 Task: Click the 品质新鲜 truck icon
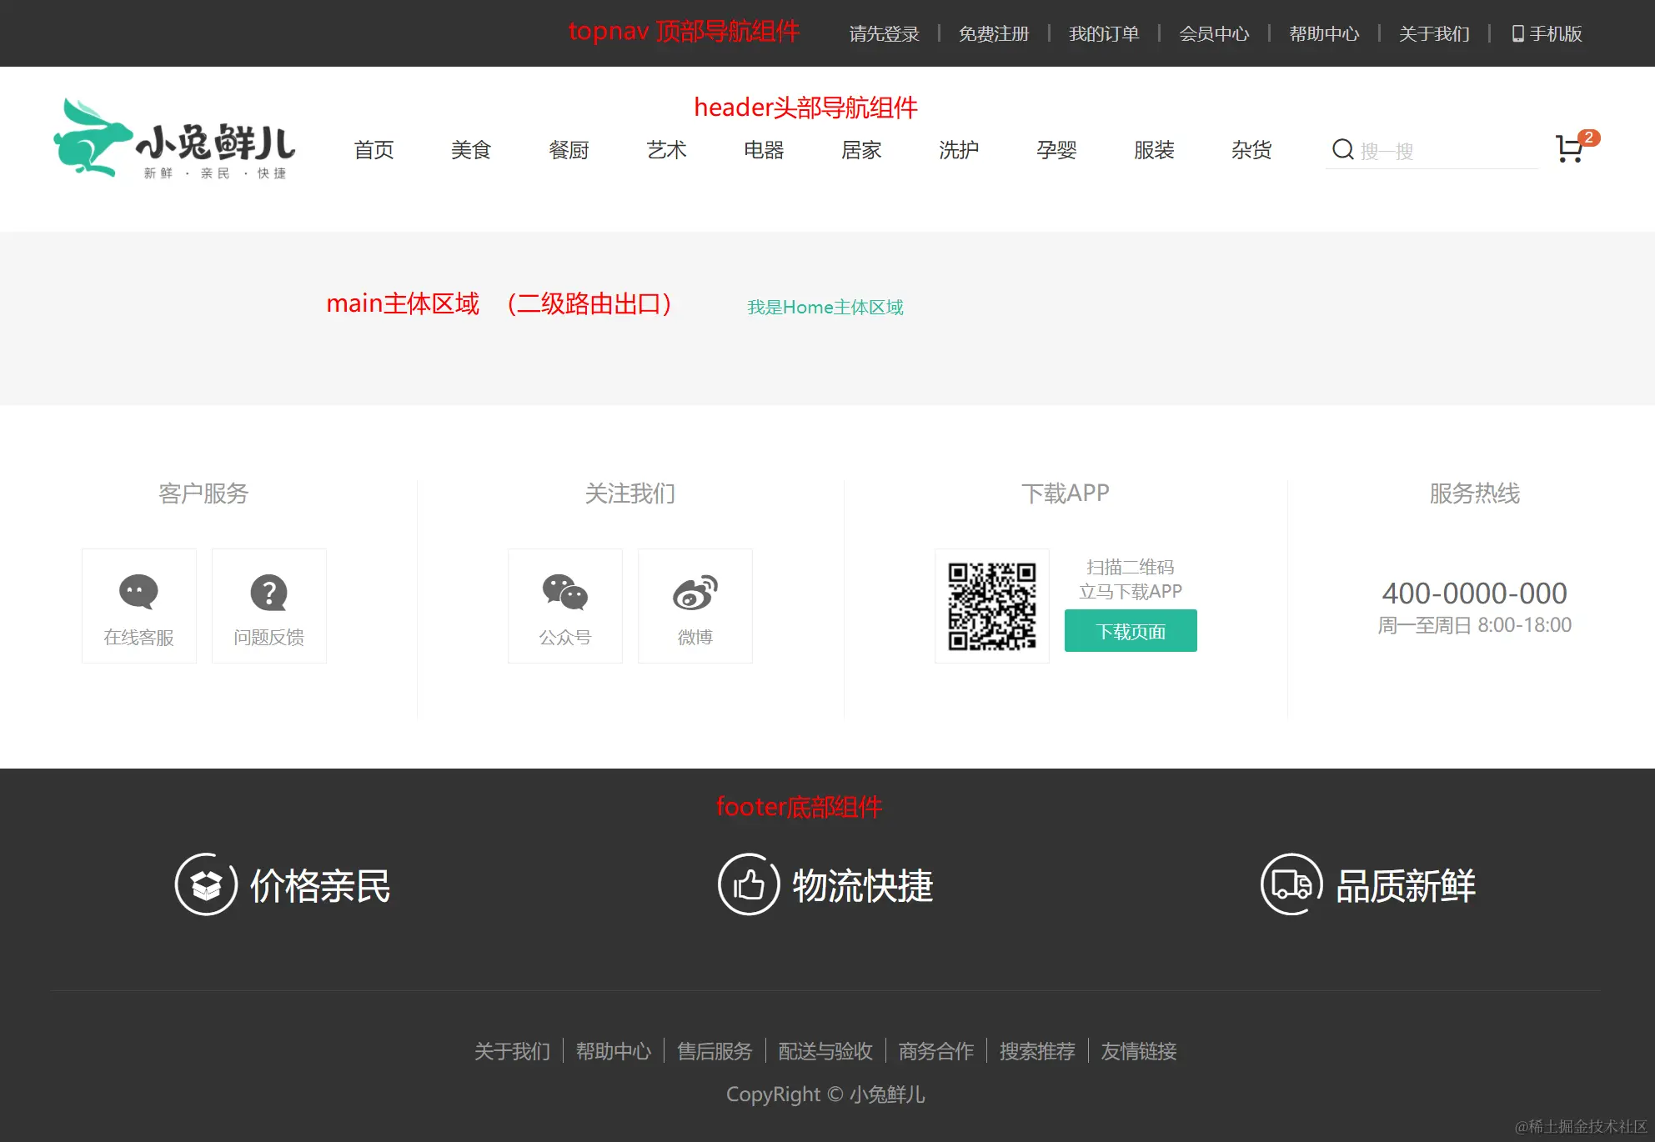coord(1291,884)
